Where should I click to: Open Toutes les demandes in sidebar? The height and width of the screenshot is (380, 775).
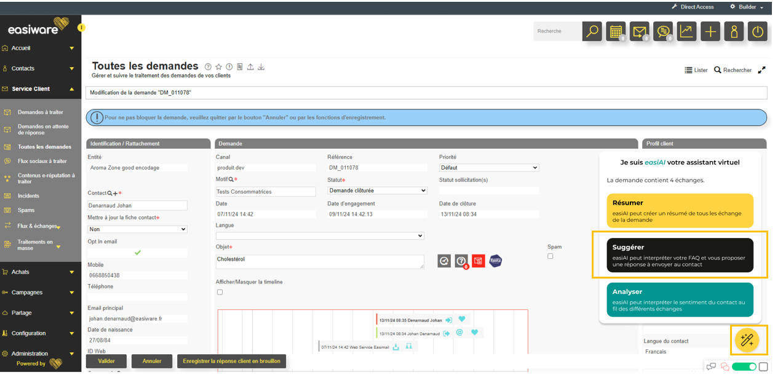pyautogui.click(x=44, y=147)
